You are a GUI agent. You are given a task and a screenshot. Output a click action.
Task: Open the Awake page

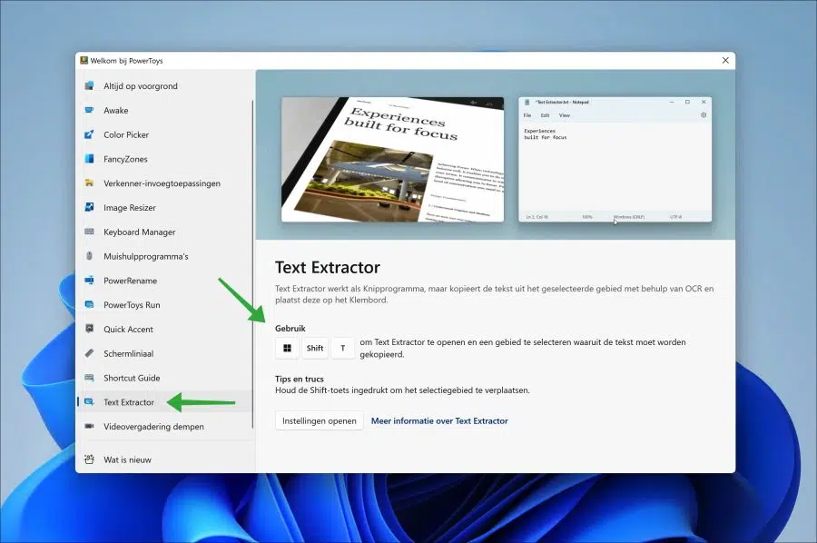[x=164, y=110]
